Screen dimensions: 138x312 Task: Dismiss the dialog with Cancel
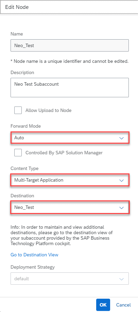(x=123, y=305)
